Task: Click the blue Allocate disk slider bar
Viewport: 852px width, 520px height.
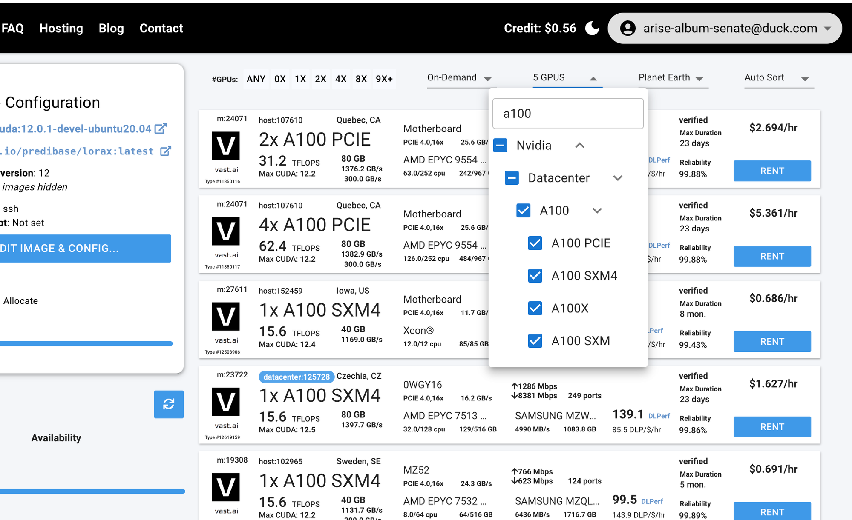Action: coord(85,343)
